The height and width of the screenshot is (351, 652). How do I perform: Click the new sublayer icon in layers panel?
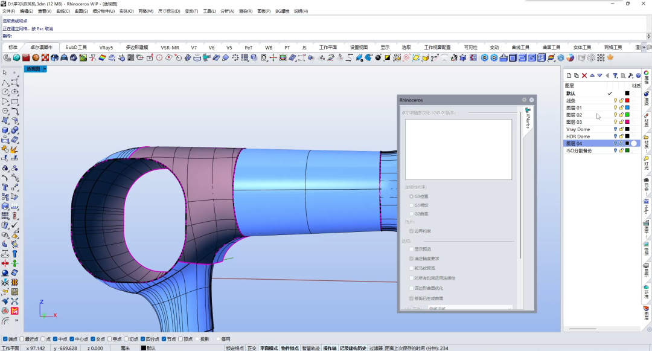click(x=577, y=76)
